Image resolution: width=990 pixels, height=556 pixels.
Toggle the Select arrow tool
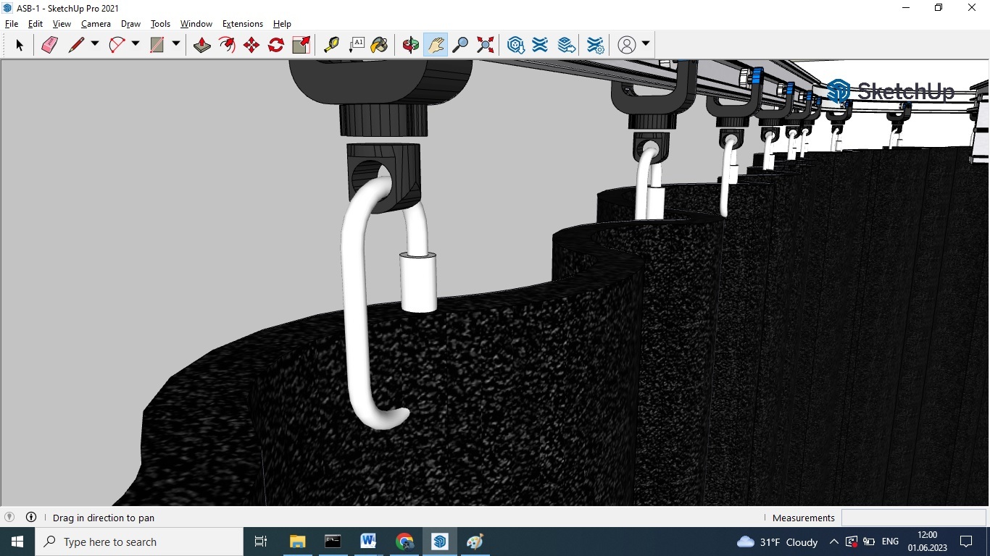[20, 45]
